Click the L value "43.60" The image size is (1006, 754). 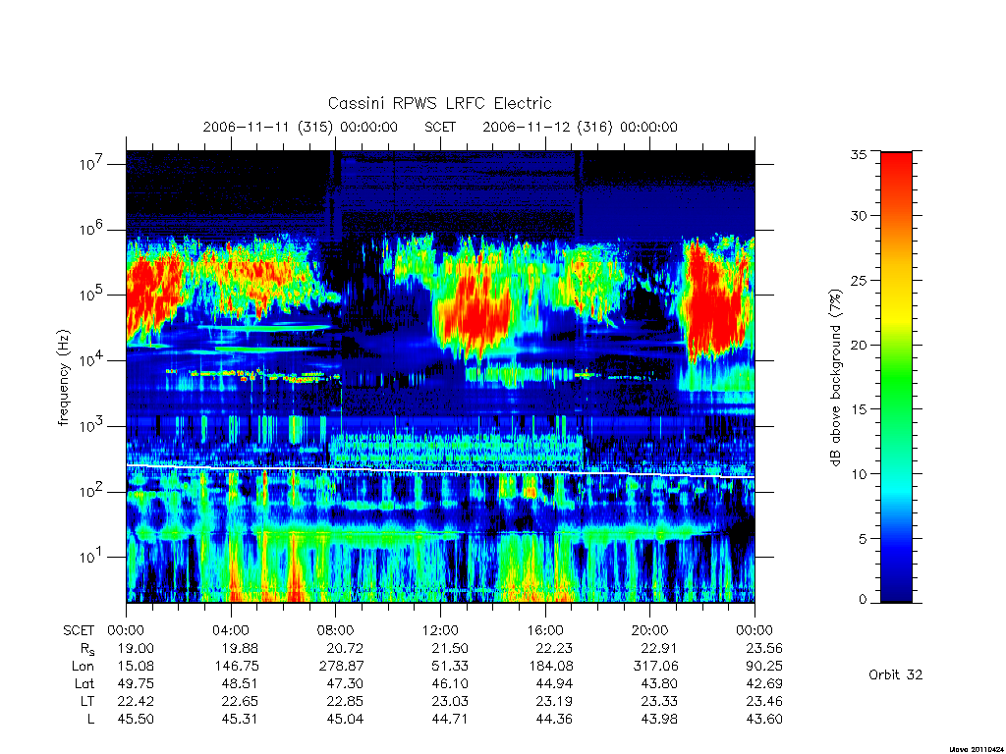(764, 720)
